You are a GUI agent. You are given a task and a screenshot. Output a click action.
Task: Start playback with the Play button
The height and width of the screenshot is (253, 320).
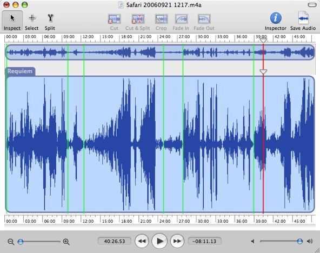tap(159, 241)
